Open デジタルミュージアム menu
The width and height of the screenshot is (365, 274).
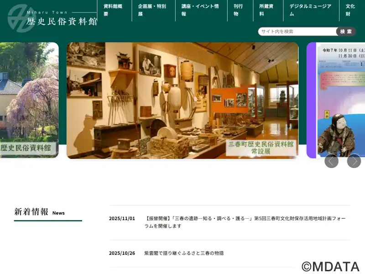coord(310,10)
